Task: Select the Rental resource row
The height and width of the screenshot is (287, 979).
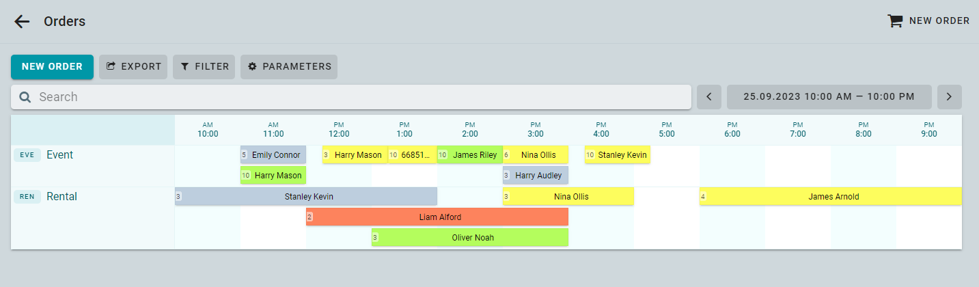Action: point(61,197)
